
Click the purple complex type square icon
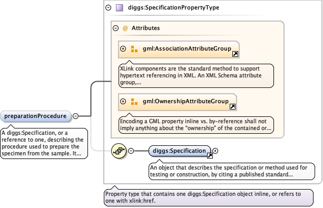tap(120, 8)
